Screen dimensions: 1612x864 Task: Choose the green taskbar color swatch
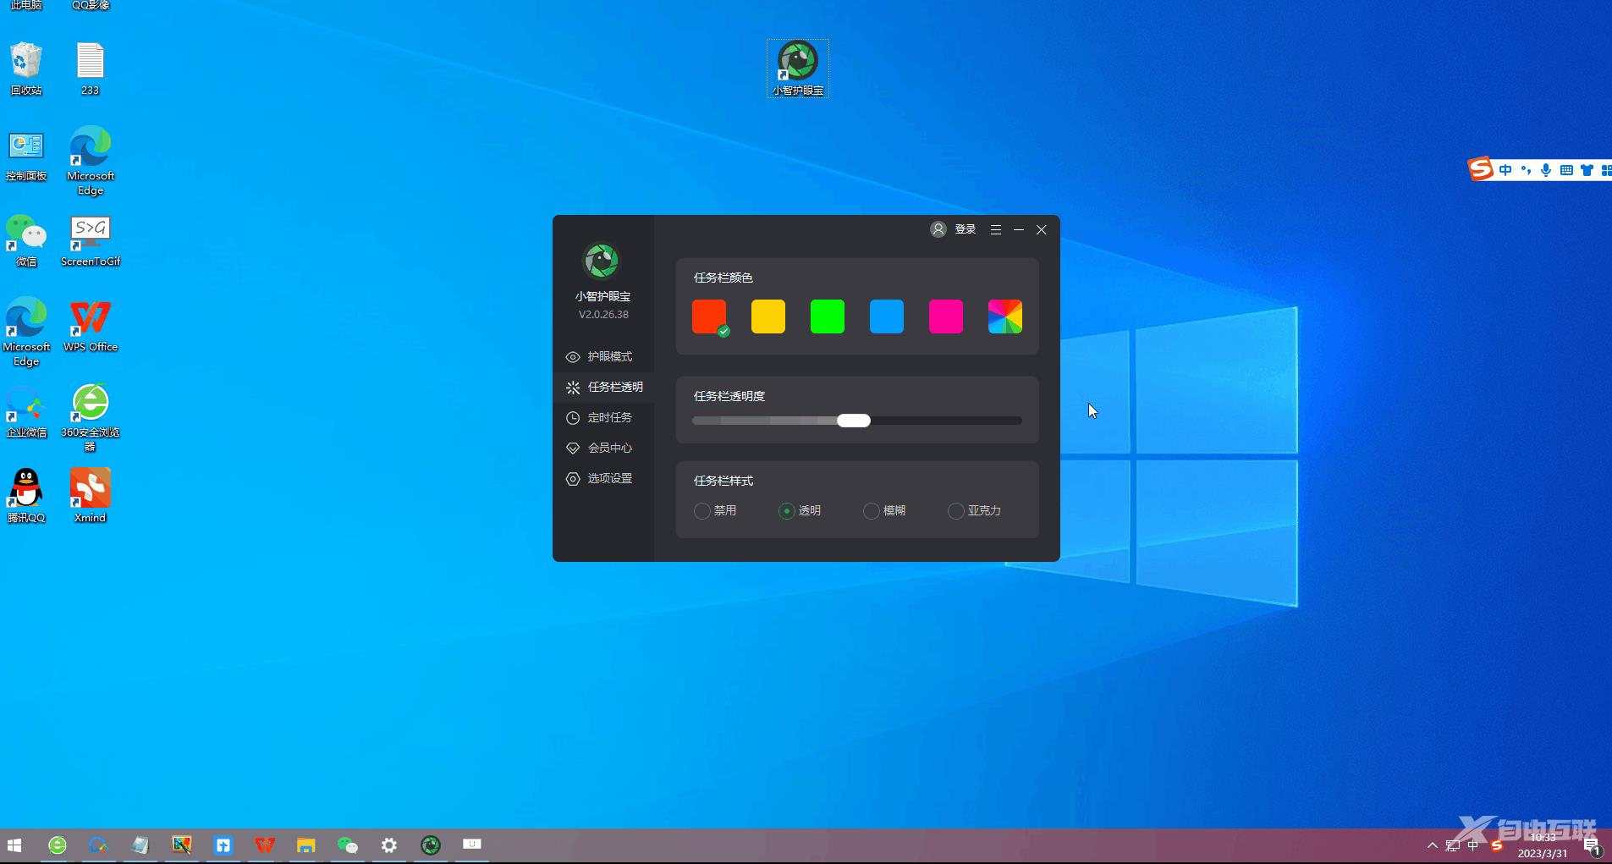(828, 316)
